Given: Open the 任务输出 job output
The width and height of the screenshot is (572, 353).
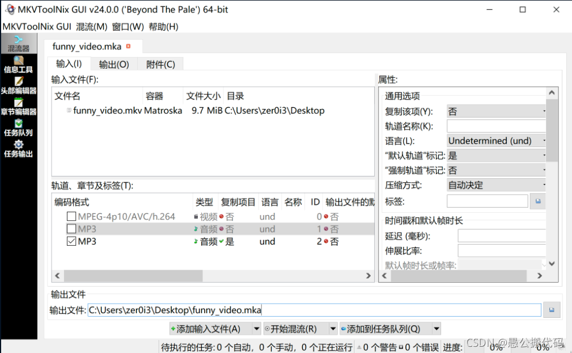Looking at the screenshot, I should tap(18, 149).
